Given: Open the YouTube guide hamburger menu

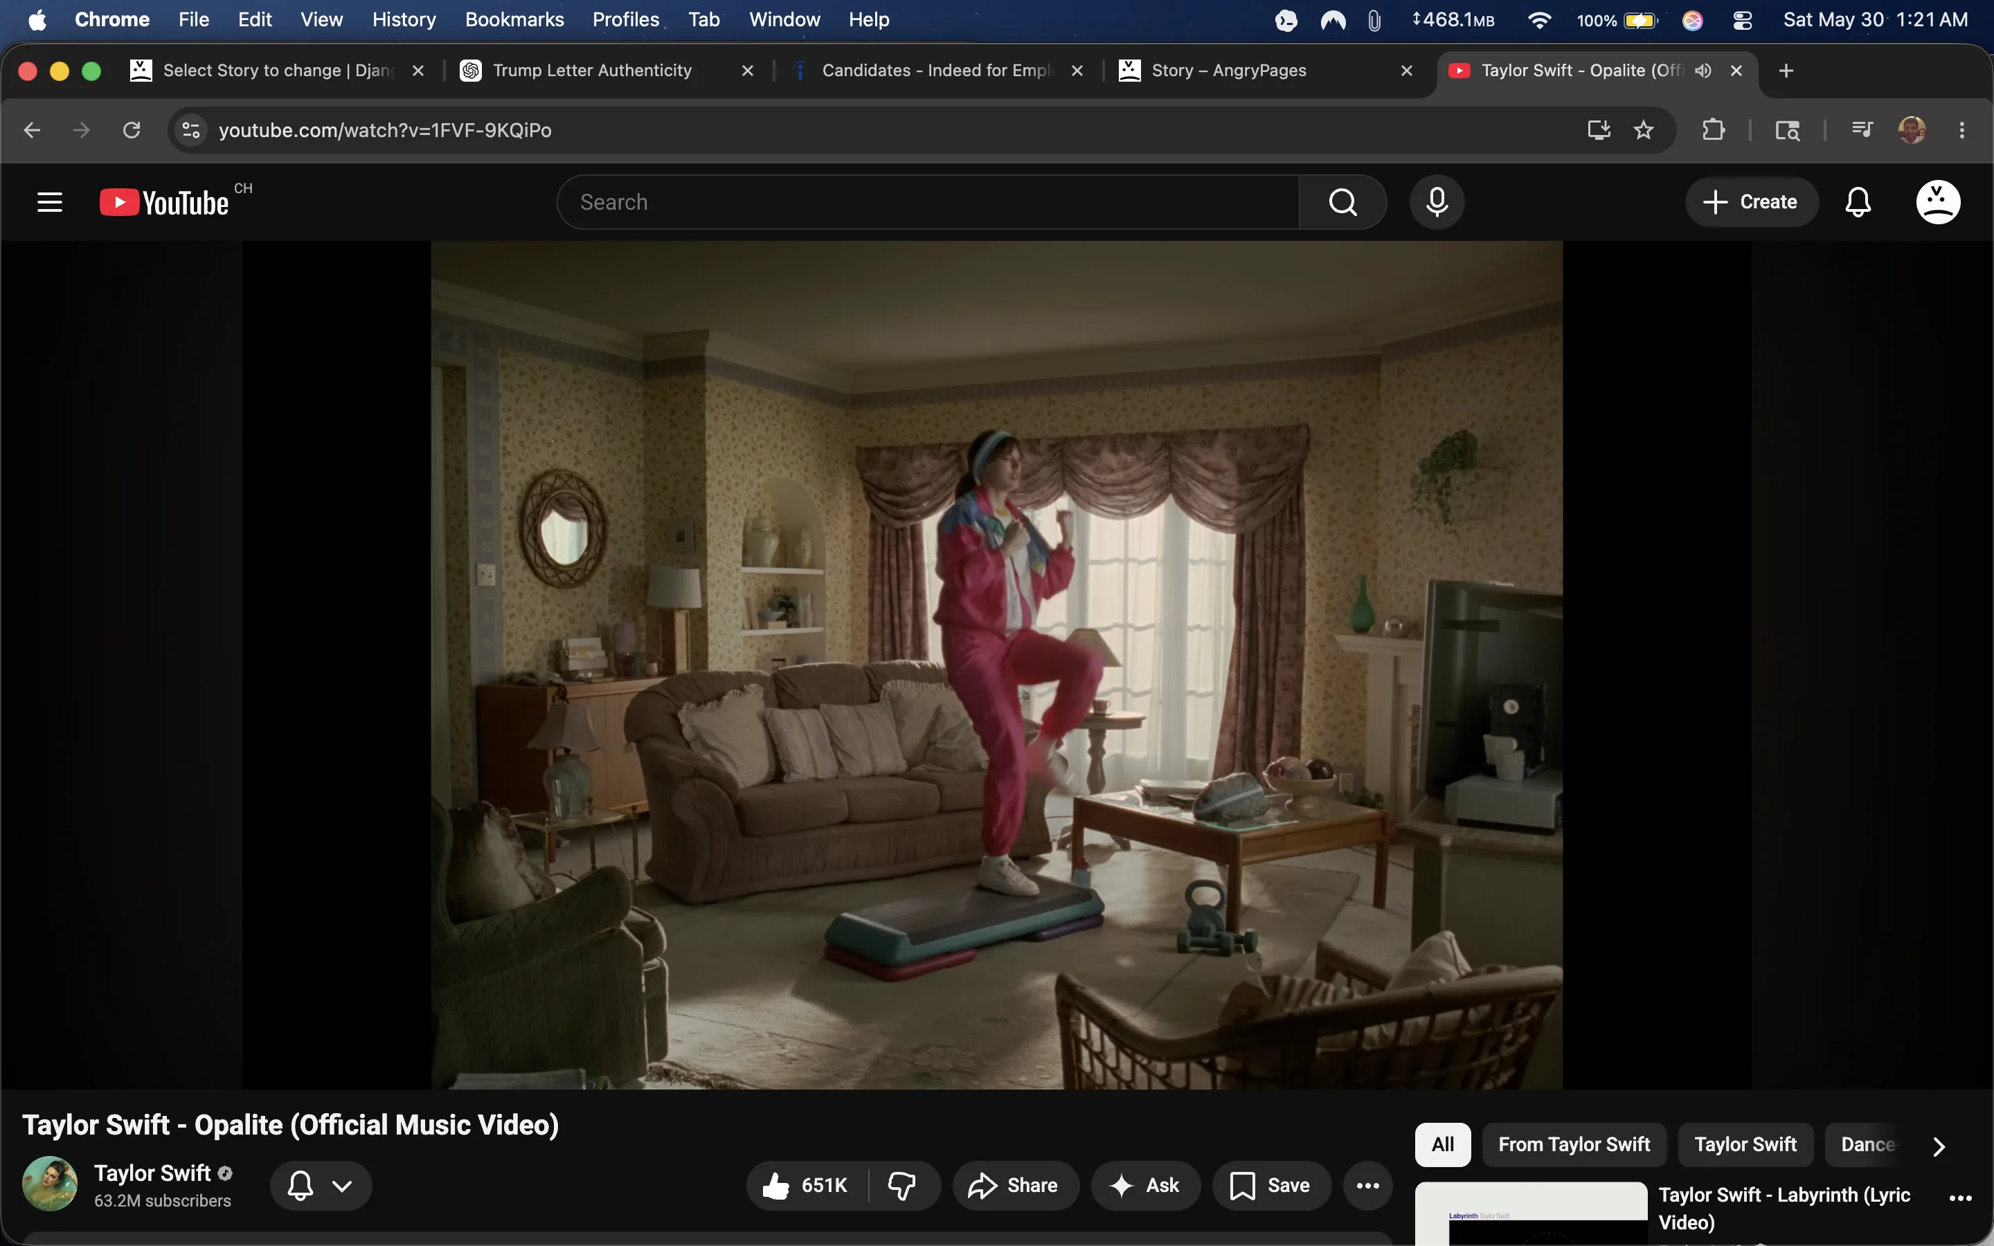Looking at the screenshot, I should click(x=49, y=202).
